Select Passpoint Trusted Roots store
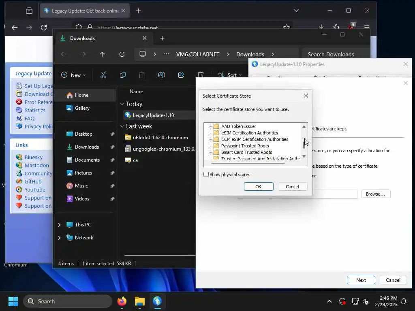This screenshot has height=311, width=415. [x=245, y=146]
